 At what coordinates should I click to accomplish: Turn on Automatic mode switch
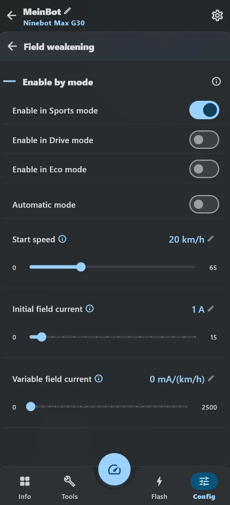tap(204, 205)
